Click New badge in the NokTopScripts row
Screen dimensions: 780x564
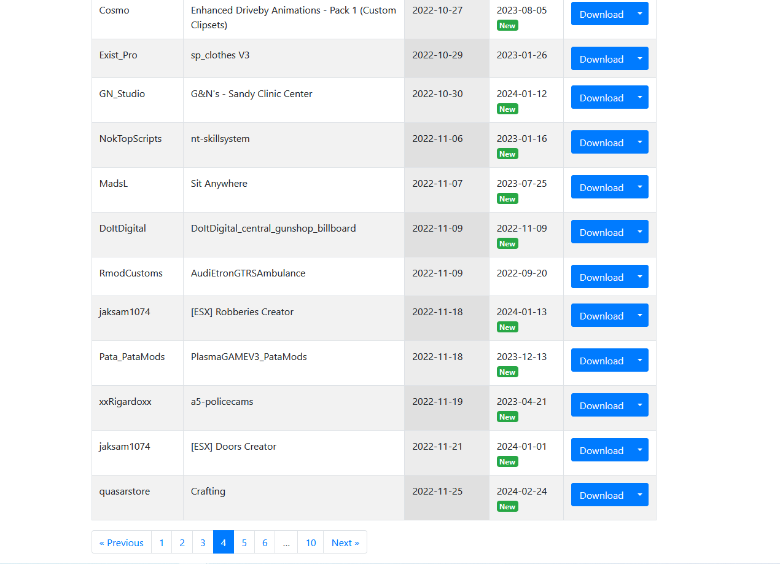(x=507, y=154)
